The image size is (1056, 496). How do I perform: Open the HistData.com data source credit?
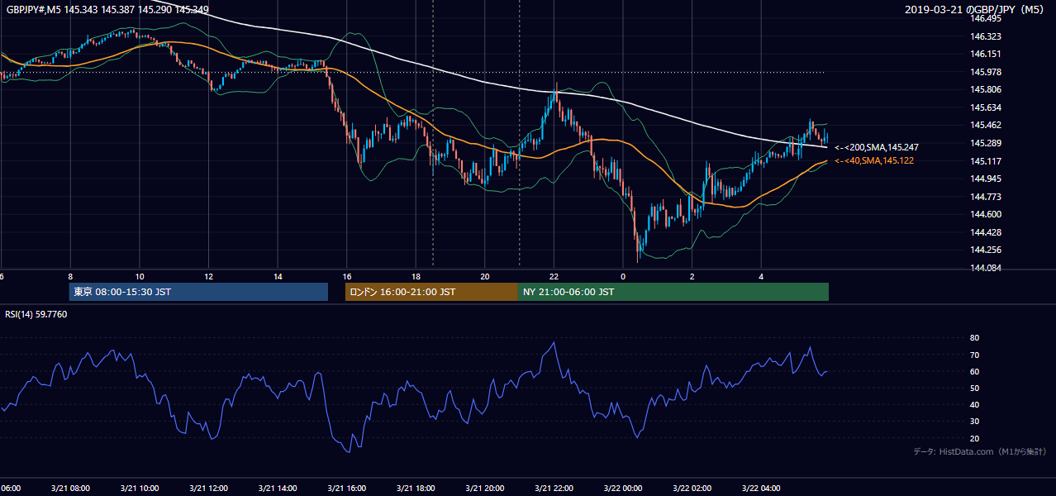click(x=980, y=451)
